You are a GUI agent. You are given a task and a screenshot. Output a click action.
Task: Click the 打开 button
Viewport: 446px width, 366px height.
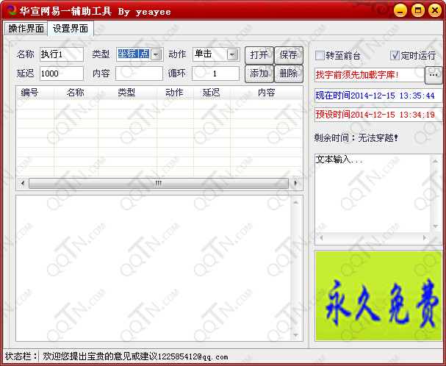click(259, 54)
